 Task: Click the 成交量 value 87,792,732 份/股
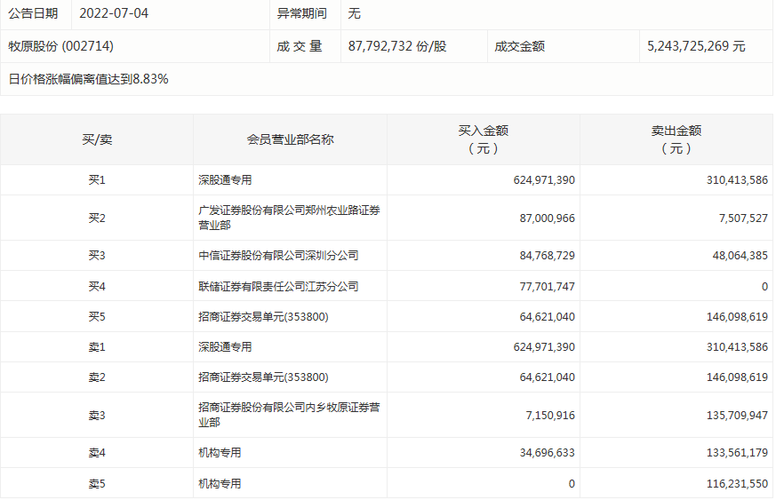[396, 46]
